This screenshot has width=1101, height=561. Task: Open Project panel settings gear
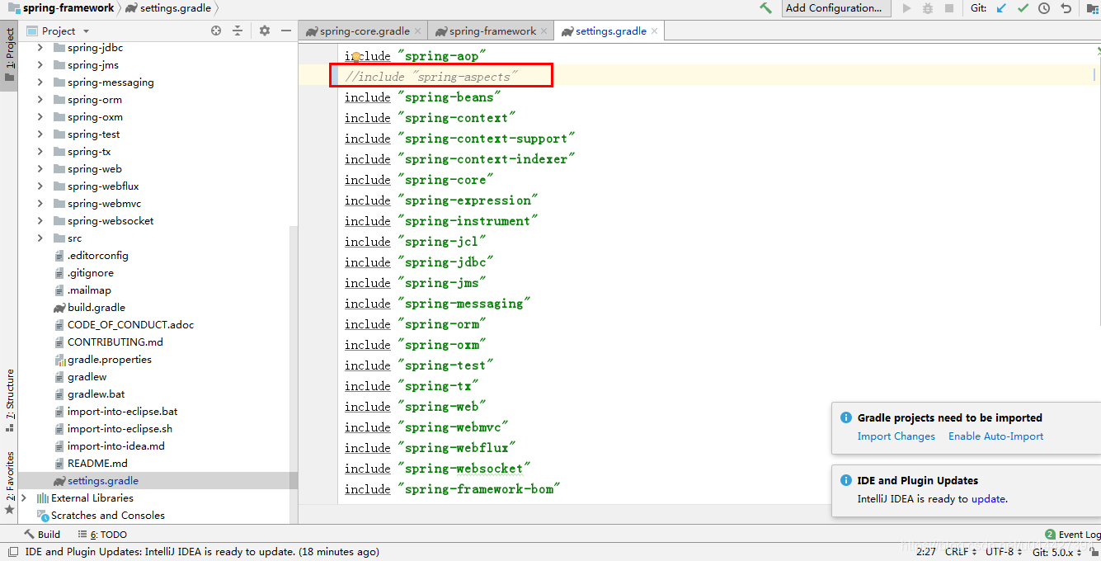[x=265, y=31]
